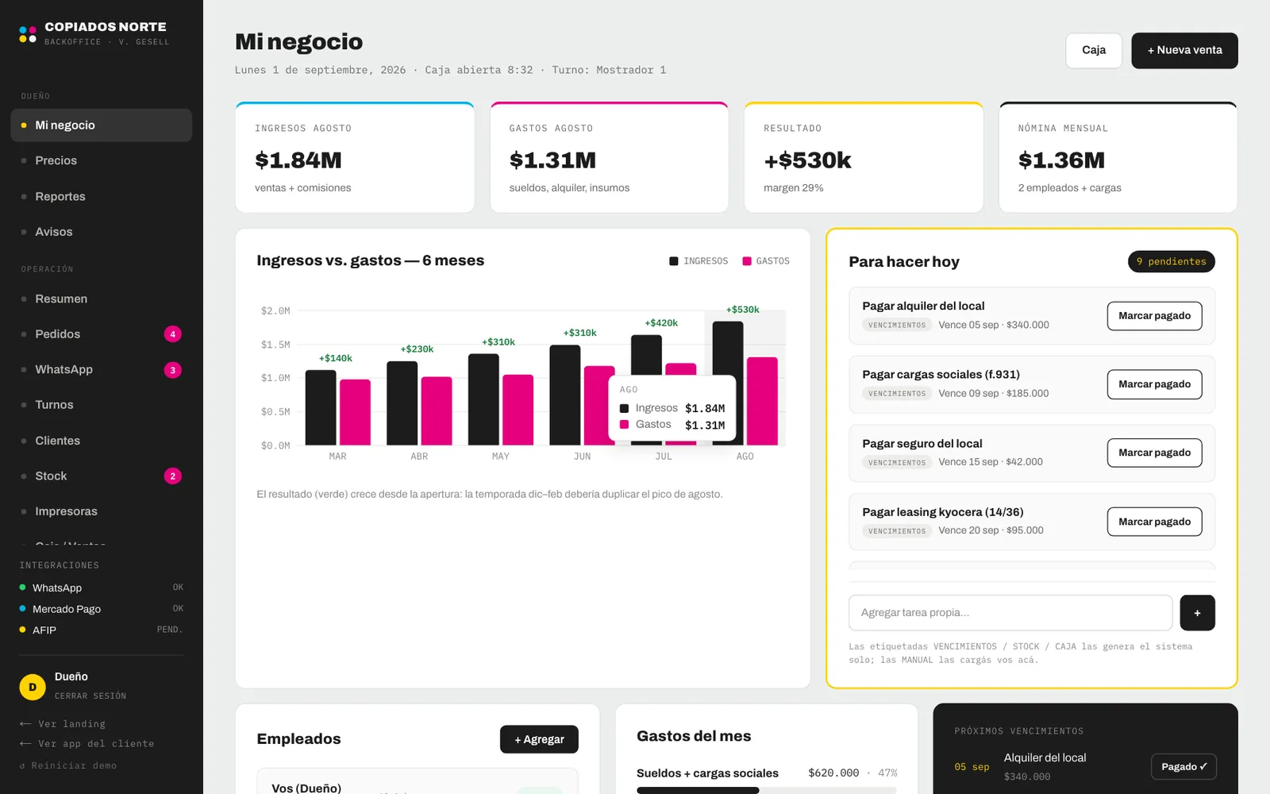The height and width of the screenshot is (794, 1270).
Task: Open the Stock section
Action: pyautogui.click(x=102, y=476)
